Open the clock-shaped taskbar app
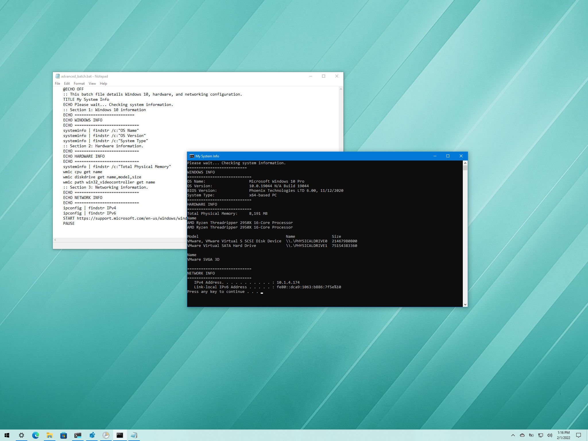This screenshot has width=588, height=441. click(x=106, y=435)
